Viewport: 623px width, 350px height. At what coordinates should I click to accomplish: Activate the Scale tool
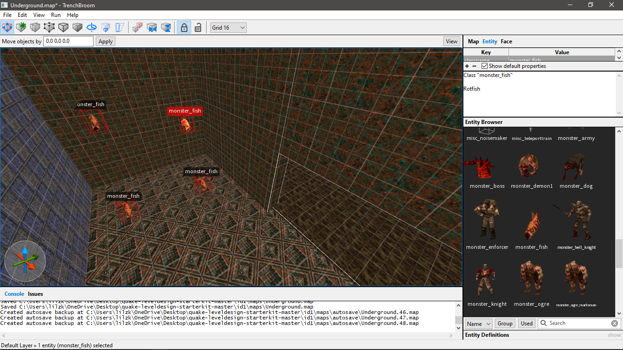point(106,27)
